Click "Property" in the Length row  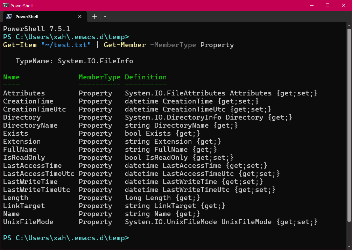coord(96,198)
